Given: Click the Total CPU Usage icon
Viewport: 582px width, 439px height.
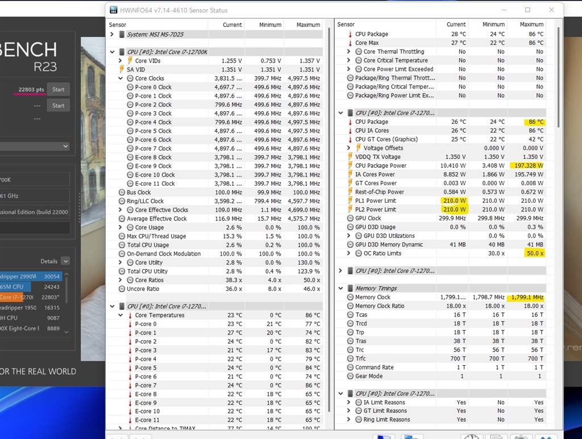Looking at the screenshot, I should pyautogui.click(x=122, y=245).
